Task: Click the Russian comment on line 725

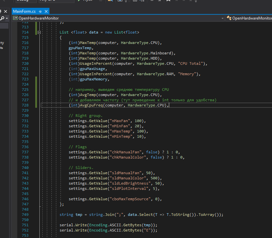Action: coord(119,90)
